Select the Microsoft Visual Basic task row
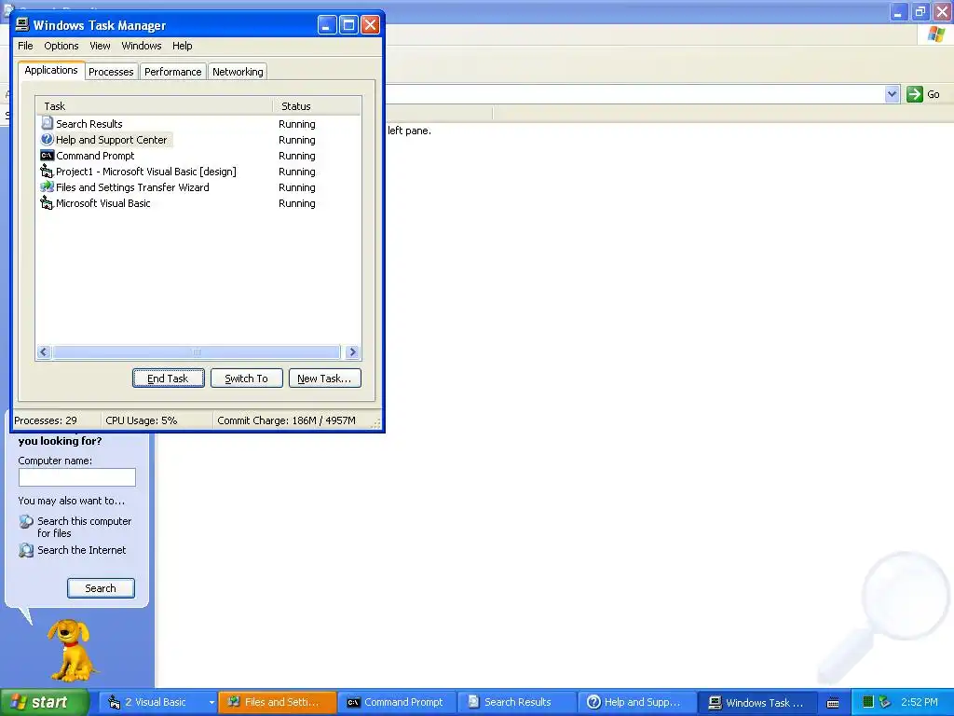Viewport: 954px width, 716px height. (198, 202)
